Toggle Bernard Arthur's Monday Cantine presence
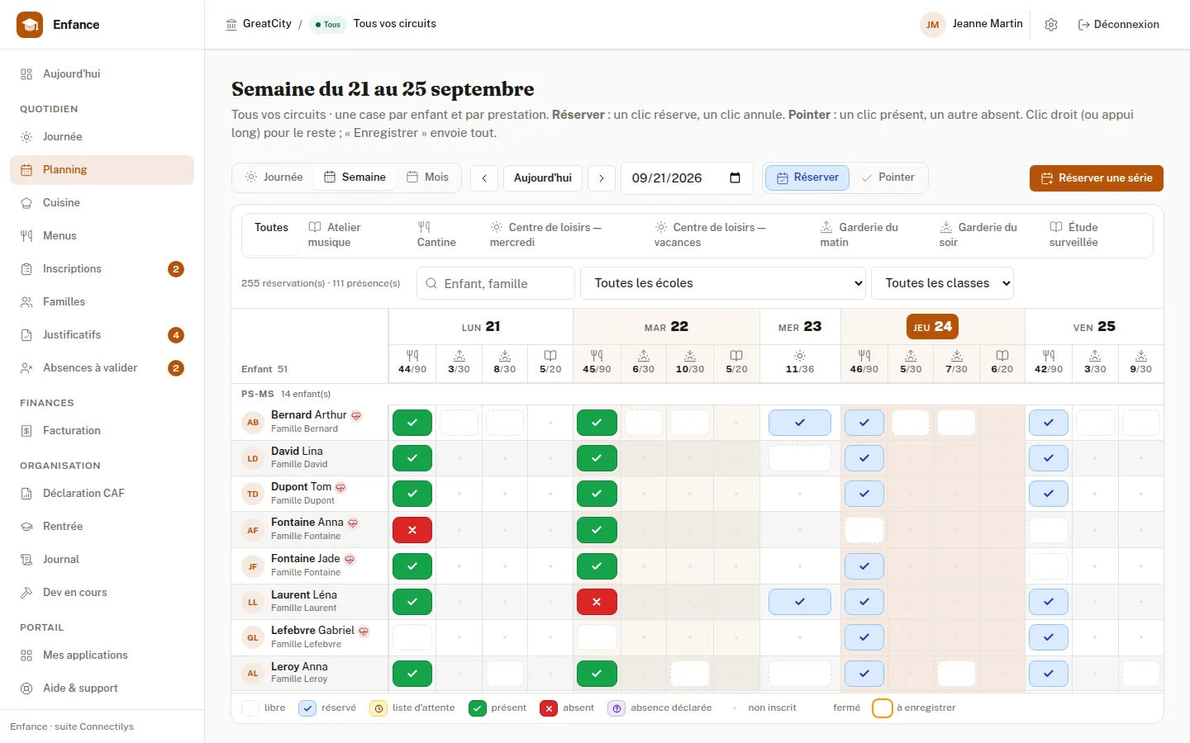This screenshot has width=1190, height=743. point(412,423)
